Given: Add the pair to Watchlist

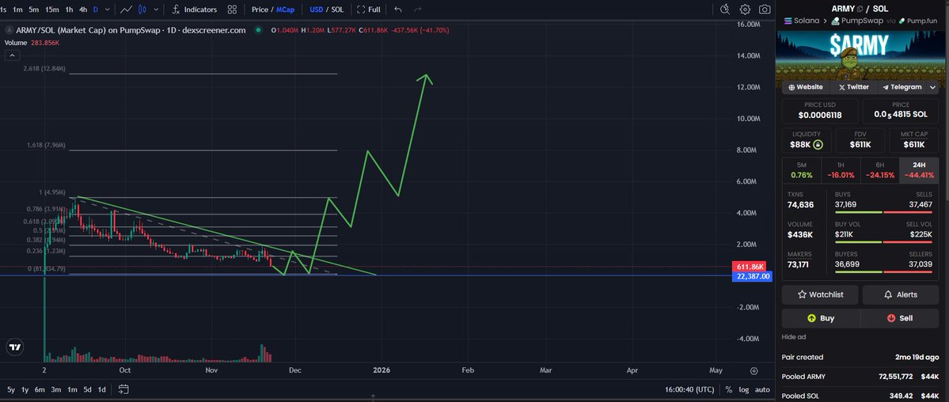Looking at the screenshot, I should 819,295.
